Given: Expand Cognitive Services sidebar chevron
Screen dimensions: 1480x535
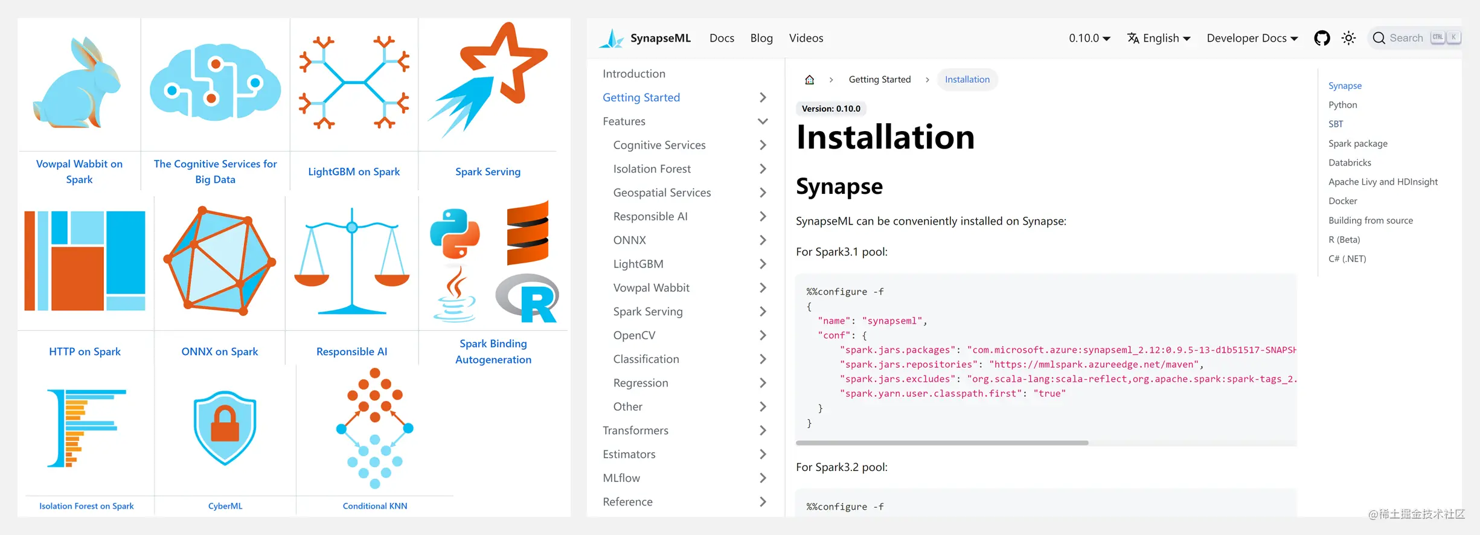Looking at the screenshot, I should tap(763, 145).
